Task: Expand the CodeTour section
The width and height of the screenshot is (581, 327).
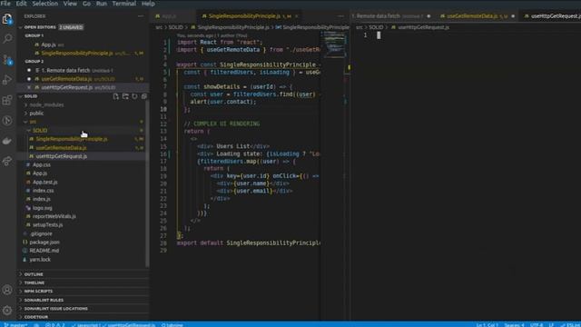Action: coord(36,317)
